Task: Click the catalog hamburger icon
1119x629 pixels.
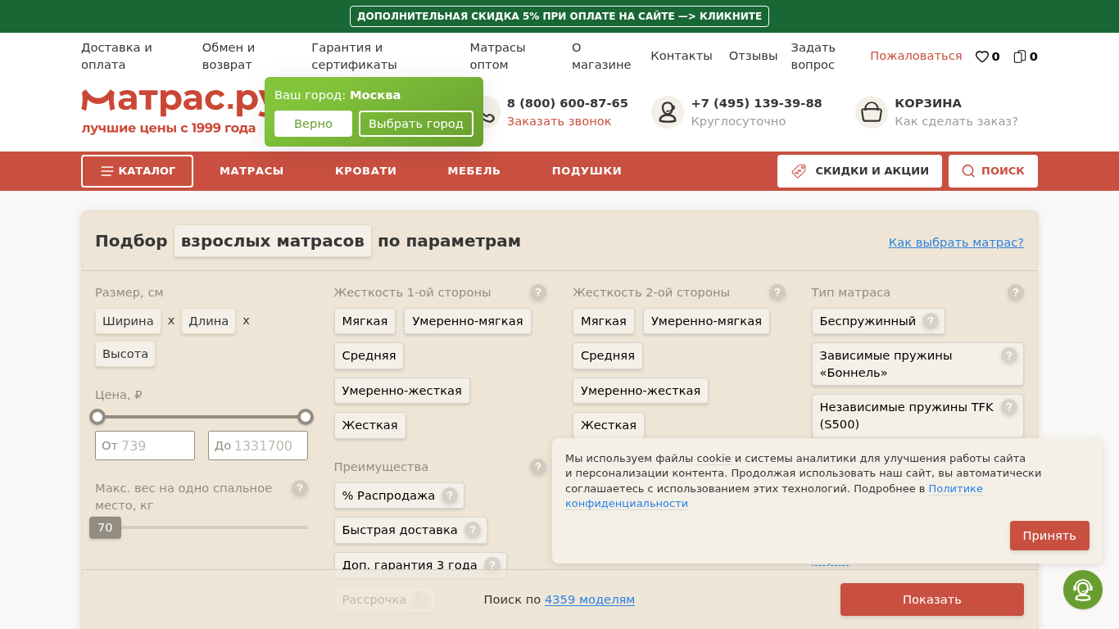Action: point(107,171)
